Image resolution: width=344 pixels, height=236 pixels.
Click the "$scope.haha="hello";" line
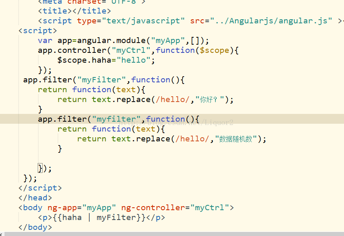point(106,60)
